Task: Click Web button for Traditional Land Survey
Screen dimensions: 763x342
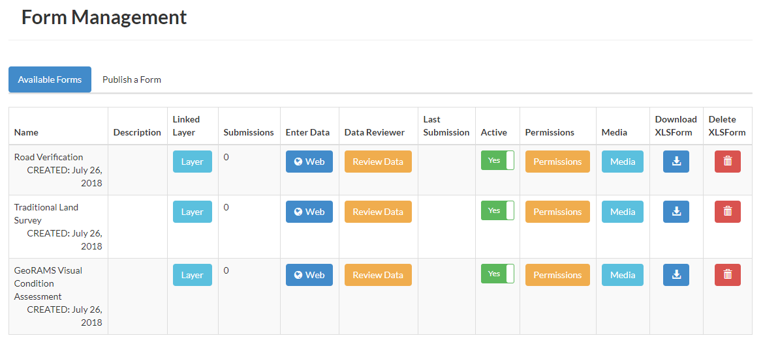Action: pos(309,212)
